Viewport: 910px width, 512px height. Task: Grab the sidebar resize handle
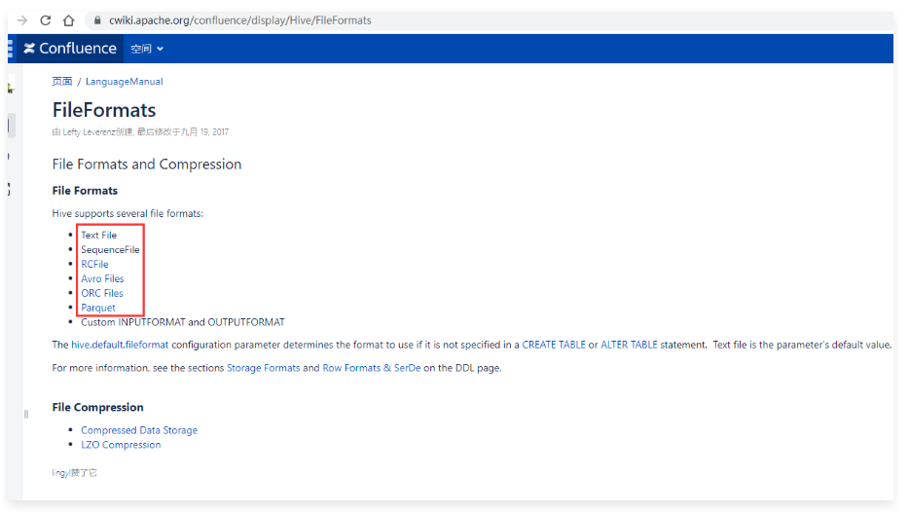[x=26, y=414]
